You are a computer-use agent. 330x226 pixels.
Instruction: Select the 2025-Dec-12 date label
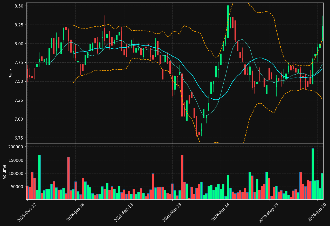[27, 213]
